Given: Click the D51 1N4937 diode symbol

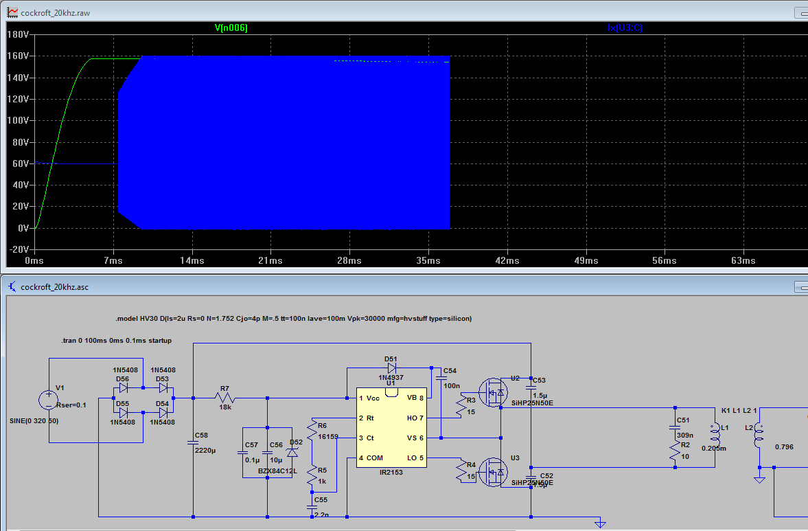Looking at the screenshot, I should (x=391, y=368).
